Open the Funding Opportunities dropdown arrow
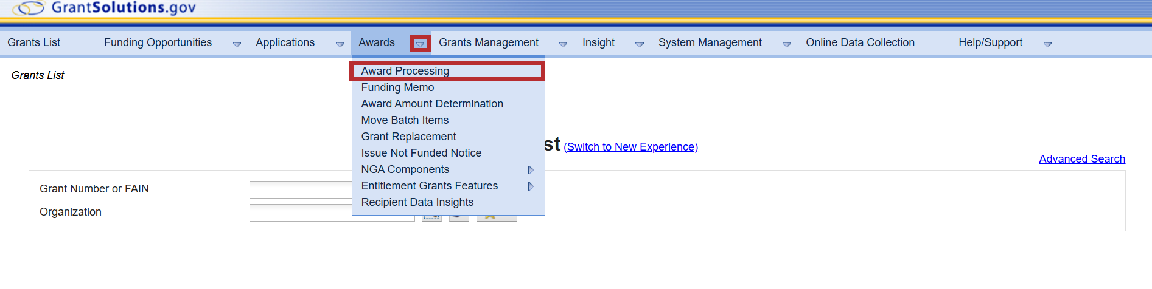The height and width of the screenshot is (289, 1152). click(237, 44)
